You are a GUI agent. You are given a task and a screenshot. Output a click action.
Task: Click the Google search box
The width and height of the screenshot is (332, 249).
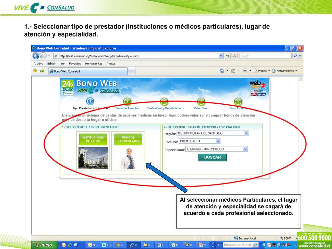(x=265, y=56)
